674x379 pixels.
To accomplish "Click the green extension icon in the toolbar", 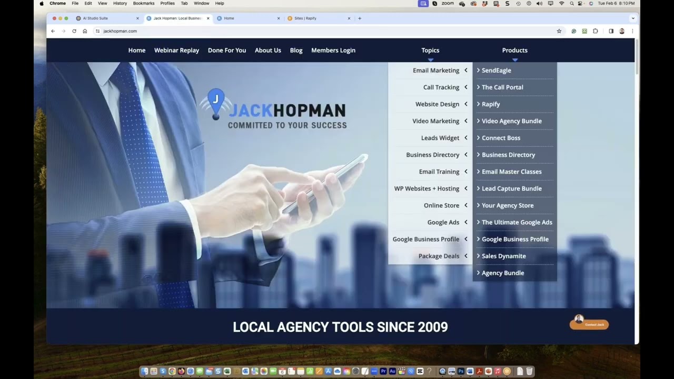I will point(584,31).
